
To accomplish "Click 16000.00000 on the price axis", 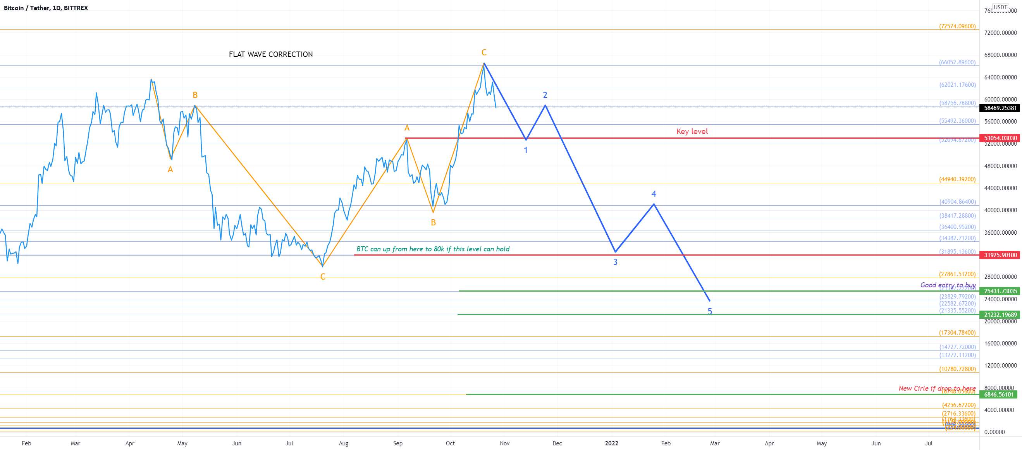I will click(x=1001, y=344).
